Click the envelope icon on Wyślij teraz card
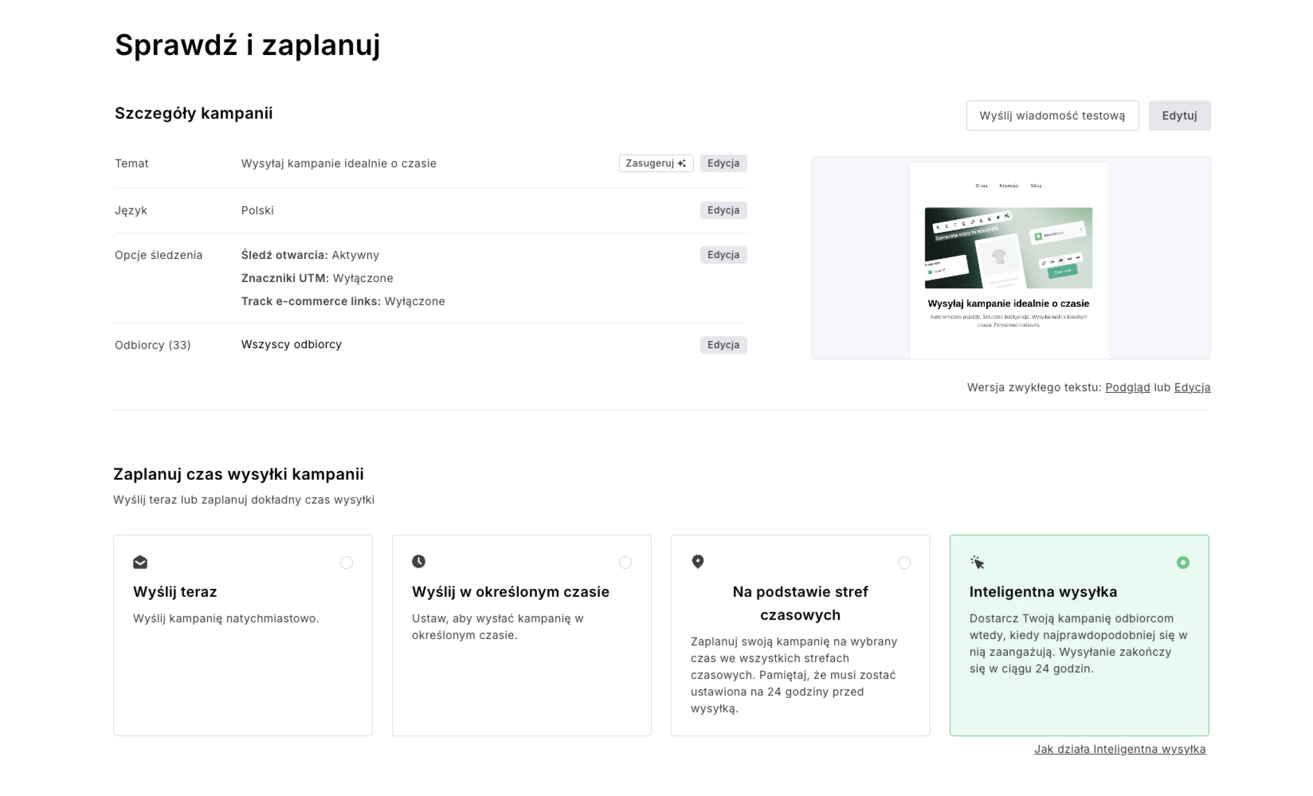 (x=140, y=562)
